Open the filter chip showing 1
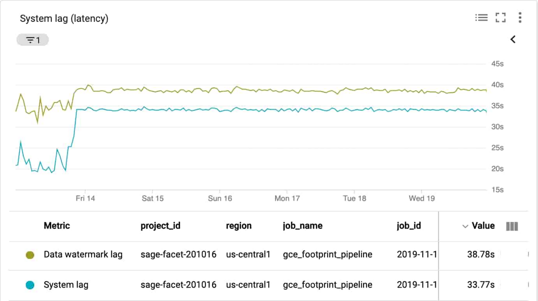 tap(33, 40)
